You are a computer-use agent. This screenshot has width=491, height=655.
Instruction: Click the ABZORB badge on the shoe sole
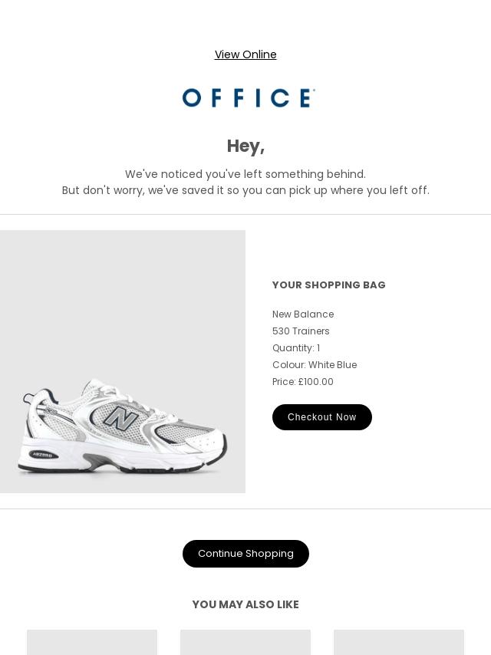tap(42, 455)
